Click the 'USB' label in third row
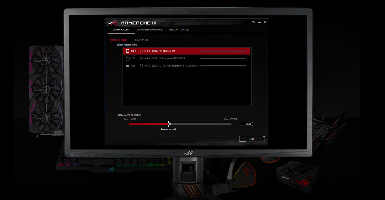385x200 pixels. click(x=133, y=66)
